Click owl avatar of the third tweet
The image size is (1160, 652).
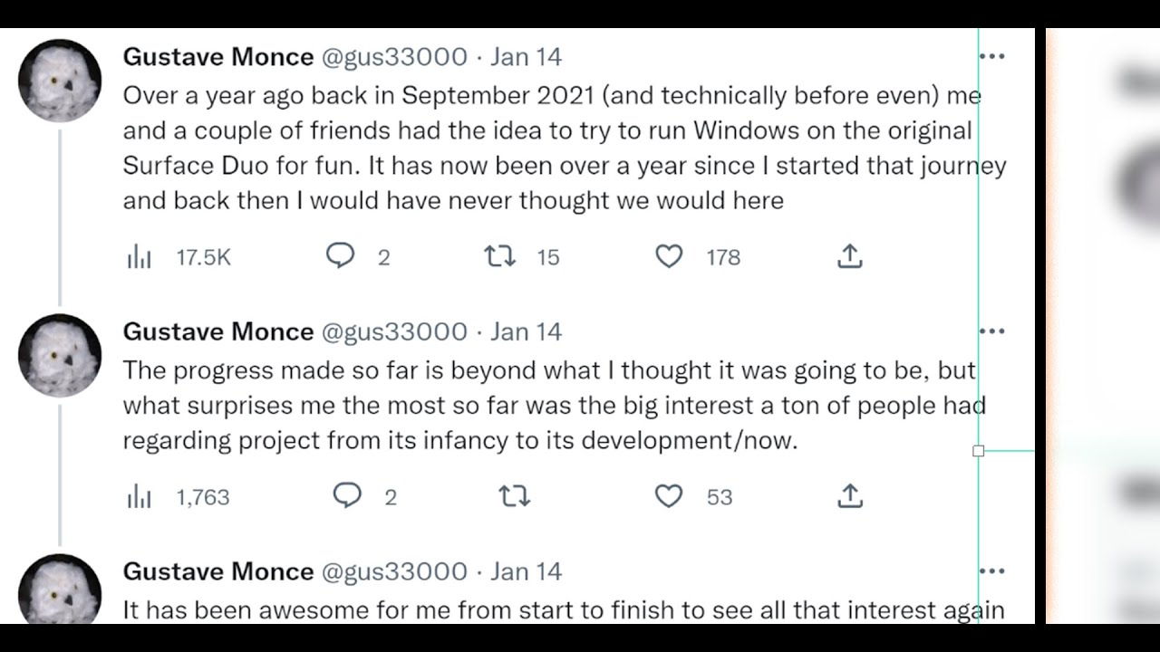(60, 589)
